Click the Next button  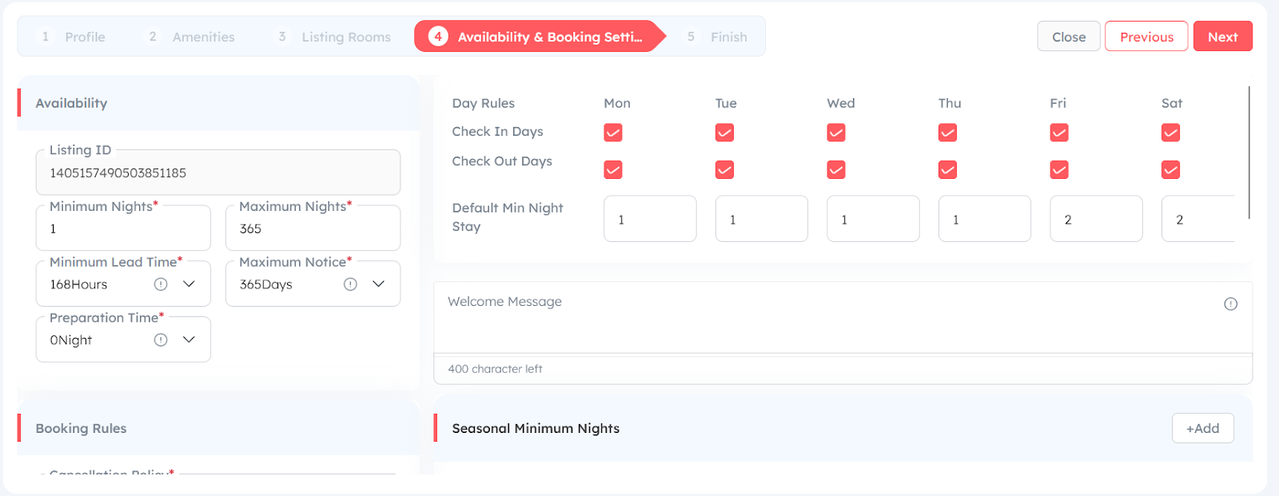point(1223,37)
